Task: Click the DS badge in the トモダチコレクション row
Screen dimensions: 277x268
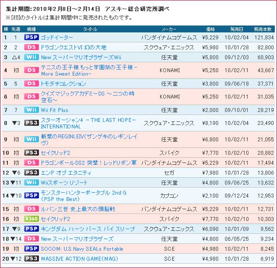Action: [32, 83]
